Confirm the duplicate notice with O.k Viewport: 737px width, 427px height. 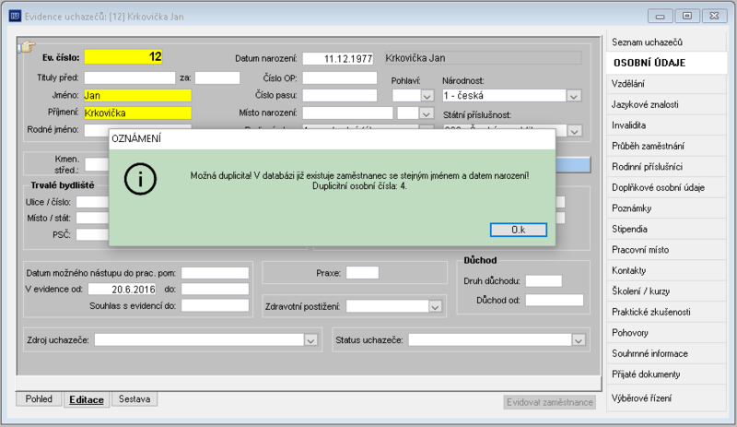pyautogui.click(x=519, y=230)
